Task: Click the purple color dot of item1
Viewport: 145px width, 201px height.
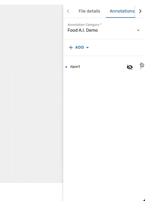Action: 66,67
